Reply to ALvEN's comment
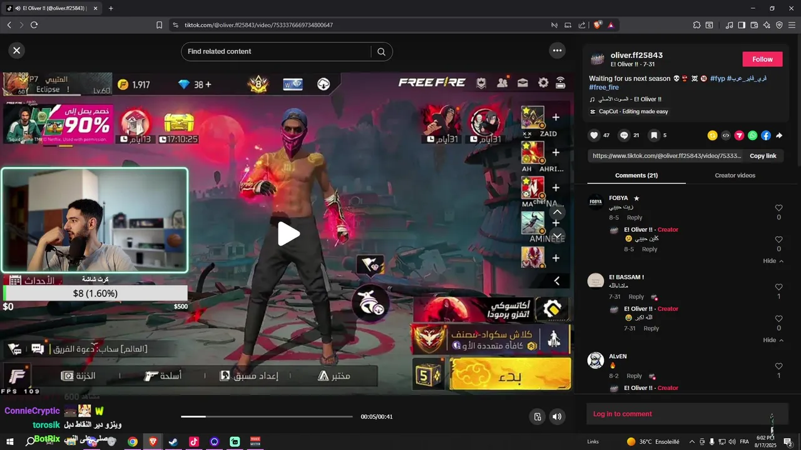This screenshot has width=801, height=450. point(635,376)
